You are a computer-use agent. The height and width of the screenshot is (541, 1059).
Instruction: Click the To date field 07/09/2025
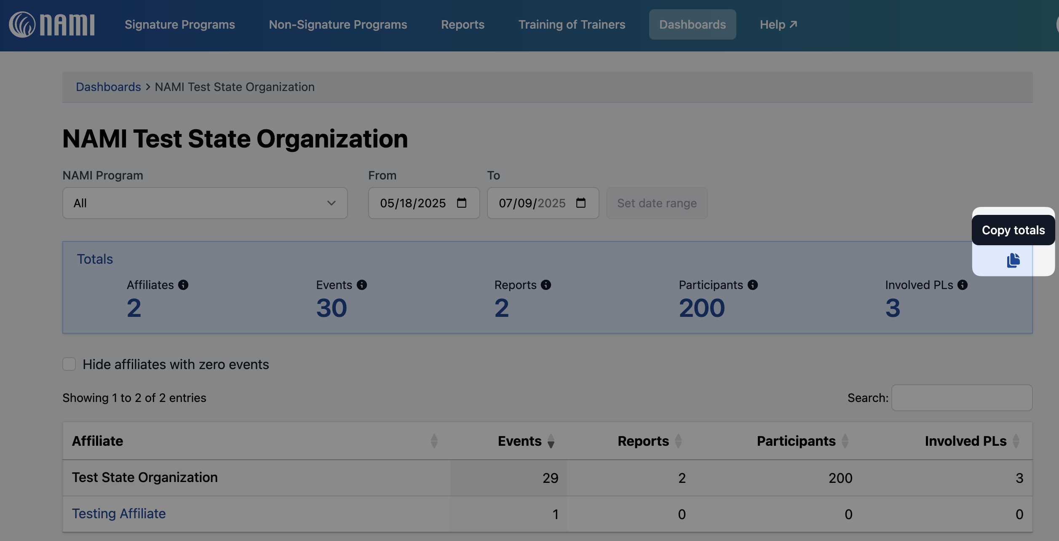tap(543, 203)
